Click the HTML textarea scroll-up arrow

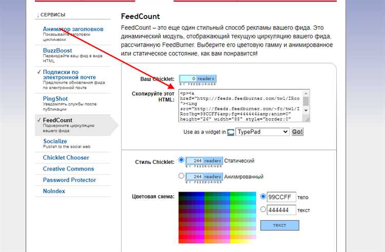tap(306, 93)
